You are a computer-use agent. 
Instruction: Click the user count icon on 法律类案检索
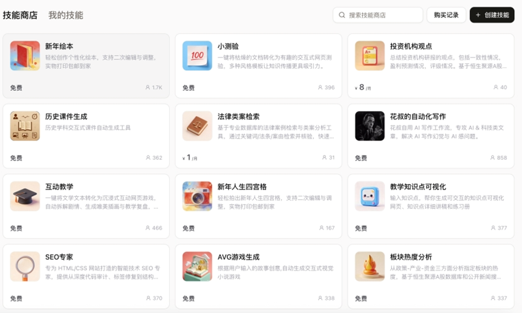point(324,157)
